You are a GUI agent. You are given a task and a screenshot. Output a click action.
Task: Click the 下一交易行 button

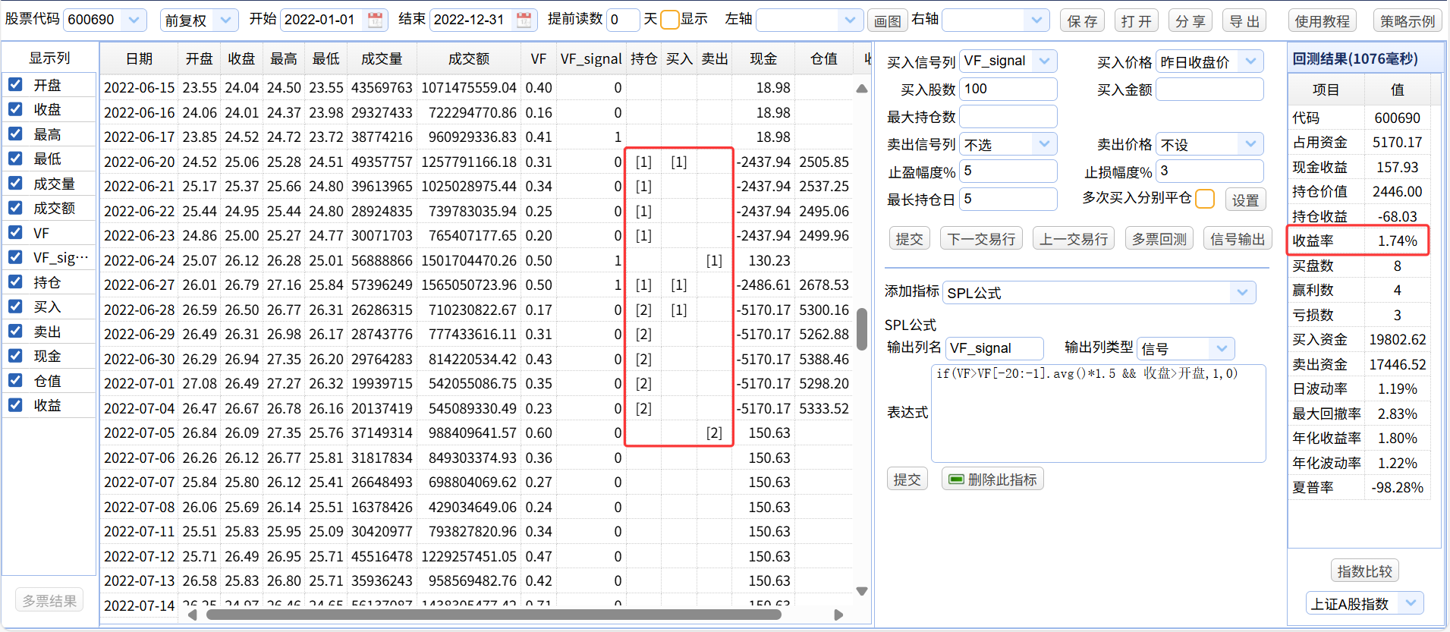click(981, 239)
